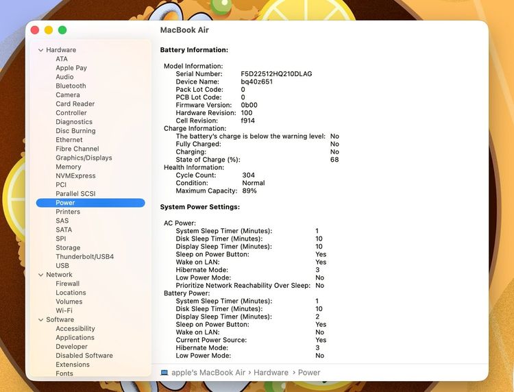Open Extensions under Software
Screen dimensions: 514x392
coord(73,365)
